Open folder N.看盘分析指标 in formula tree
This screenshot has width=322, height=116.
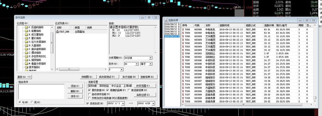(26, 64)
